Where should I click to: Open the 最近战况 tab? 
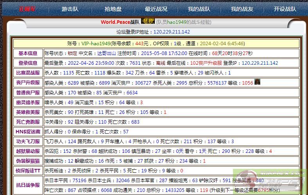tap(156, 9)
